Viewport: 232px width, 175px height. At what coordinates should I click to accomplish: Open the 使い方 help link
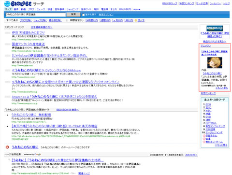click(x=141, y=20)
